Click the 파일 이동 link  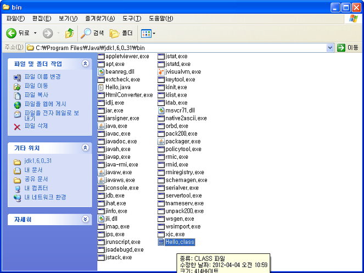pos(36,86)
